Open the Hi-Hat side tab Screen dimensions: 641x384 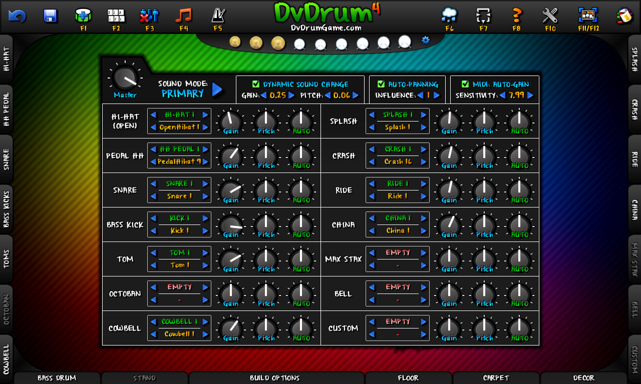(6, 59)
